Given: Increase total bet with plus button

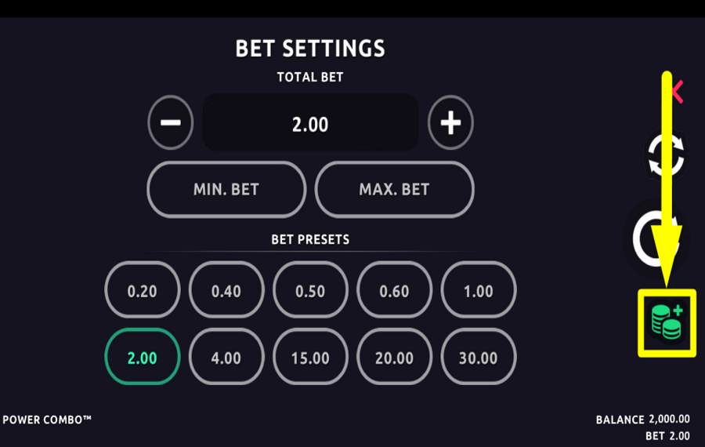Looking at the screenshot, I should coord(450,123).
